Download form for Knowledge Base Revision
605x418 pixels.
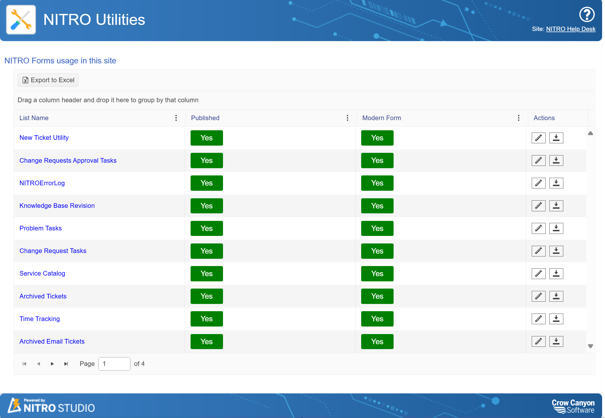tap(556, 206)
